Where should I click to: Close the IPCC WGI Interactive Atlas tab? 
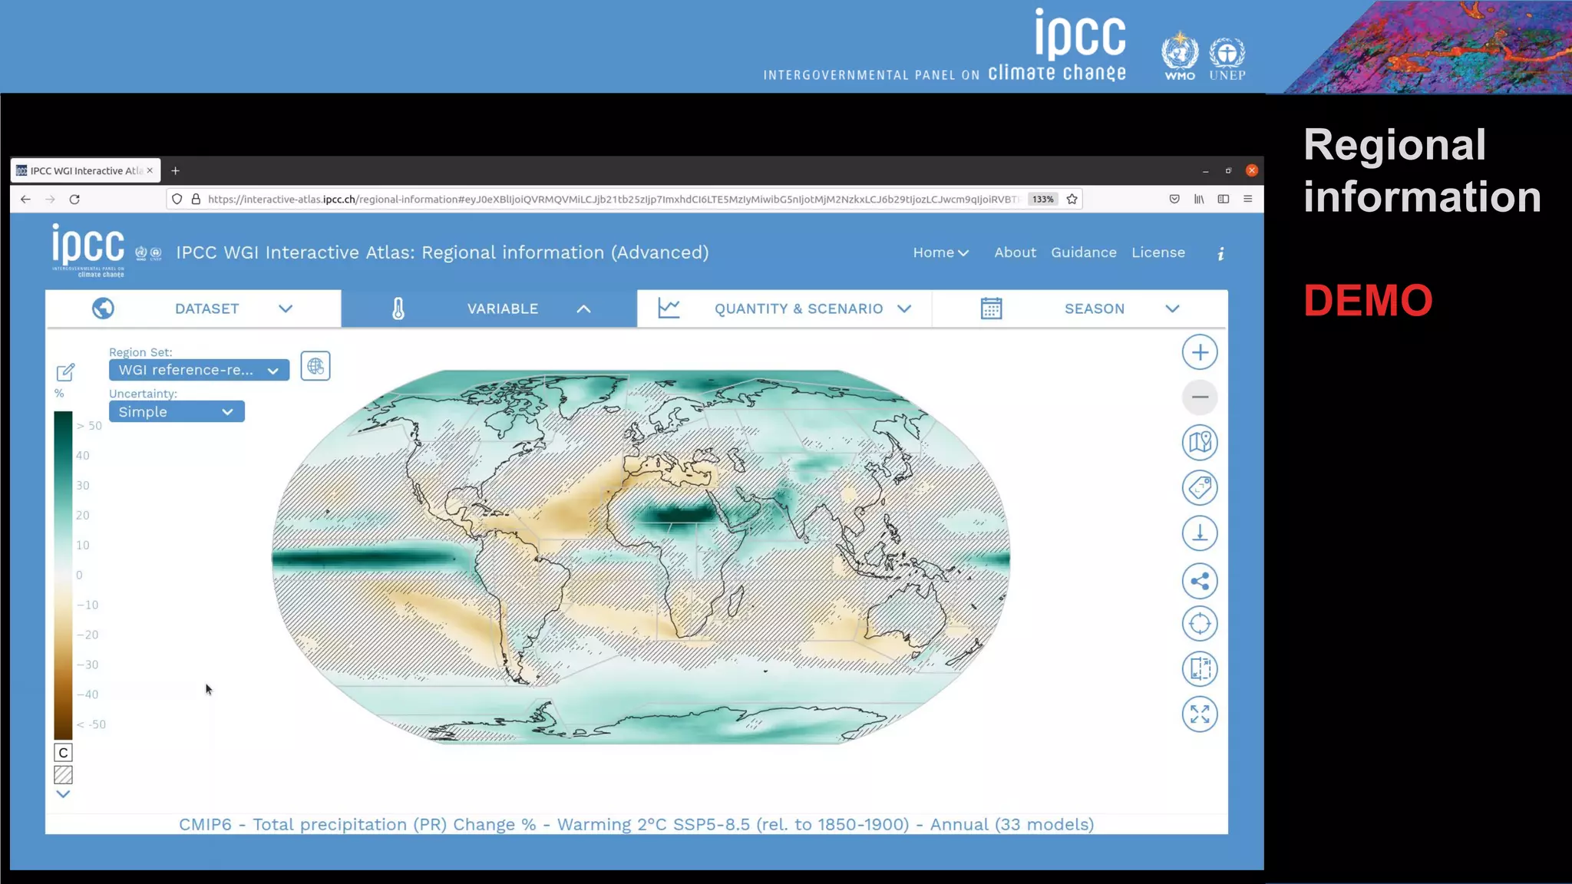click(150, 170)
